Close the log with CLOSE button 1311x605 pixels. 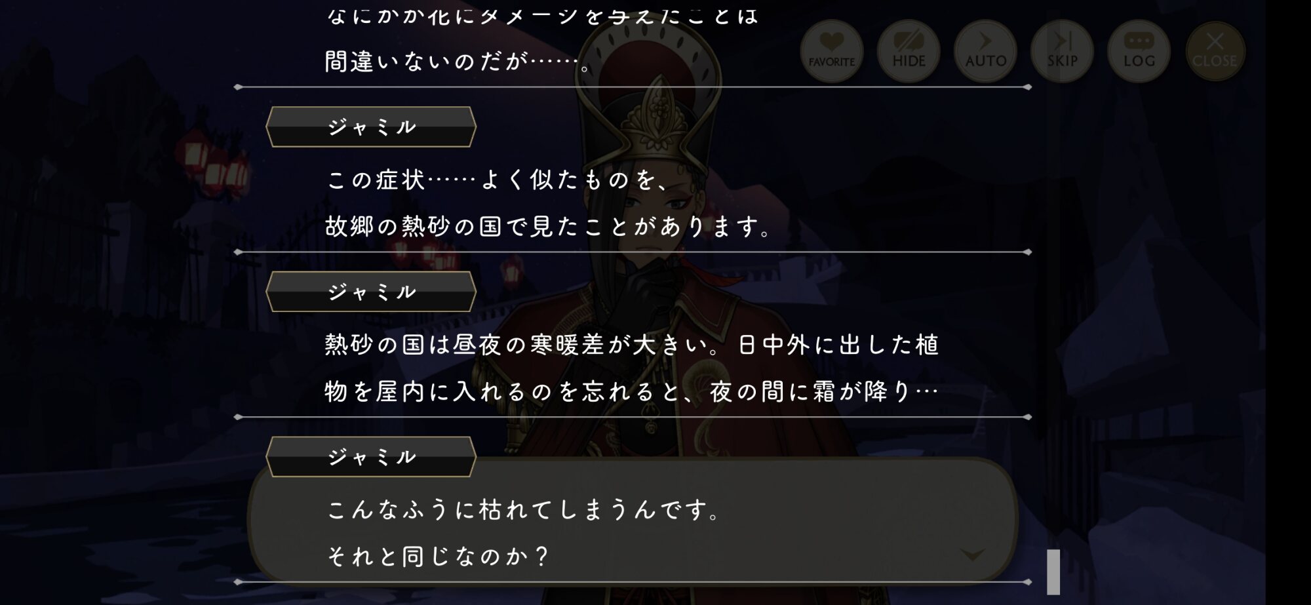pyautogui.click(x=1215, y=51)
